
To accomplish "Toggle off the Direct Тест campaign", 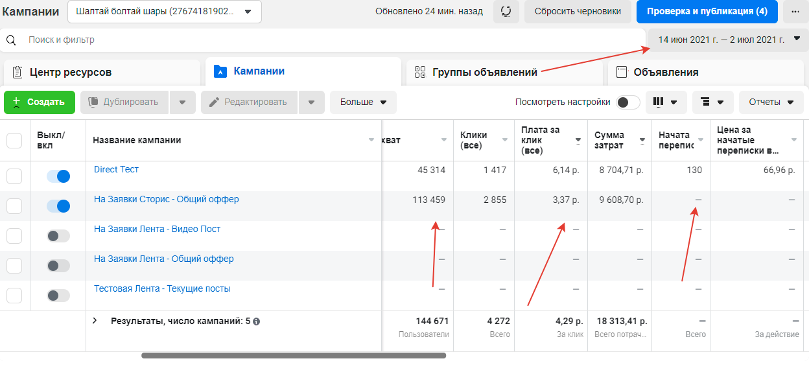I will coord(58,176).
